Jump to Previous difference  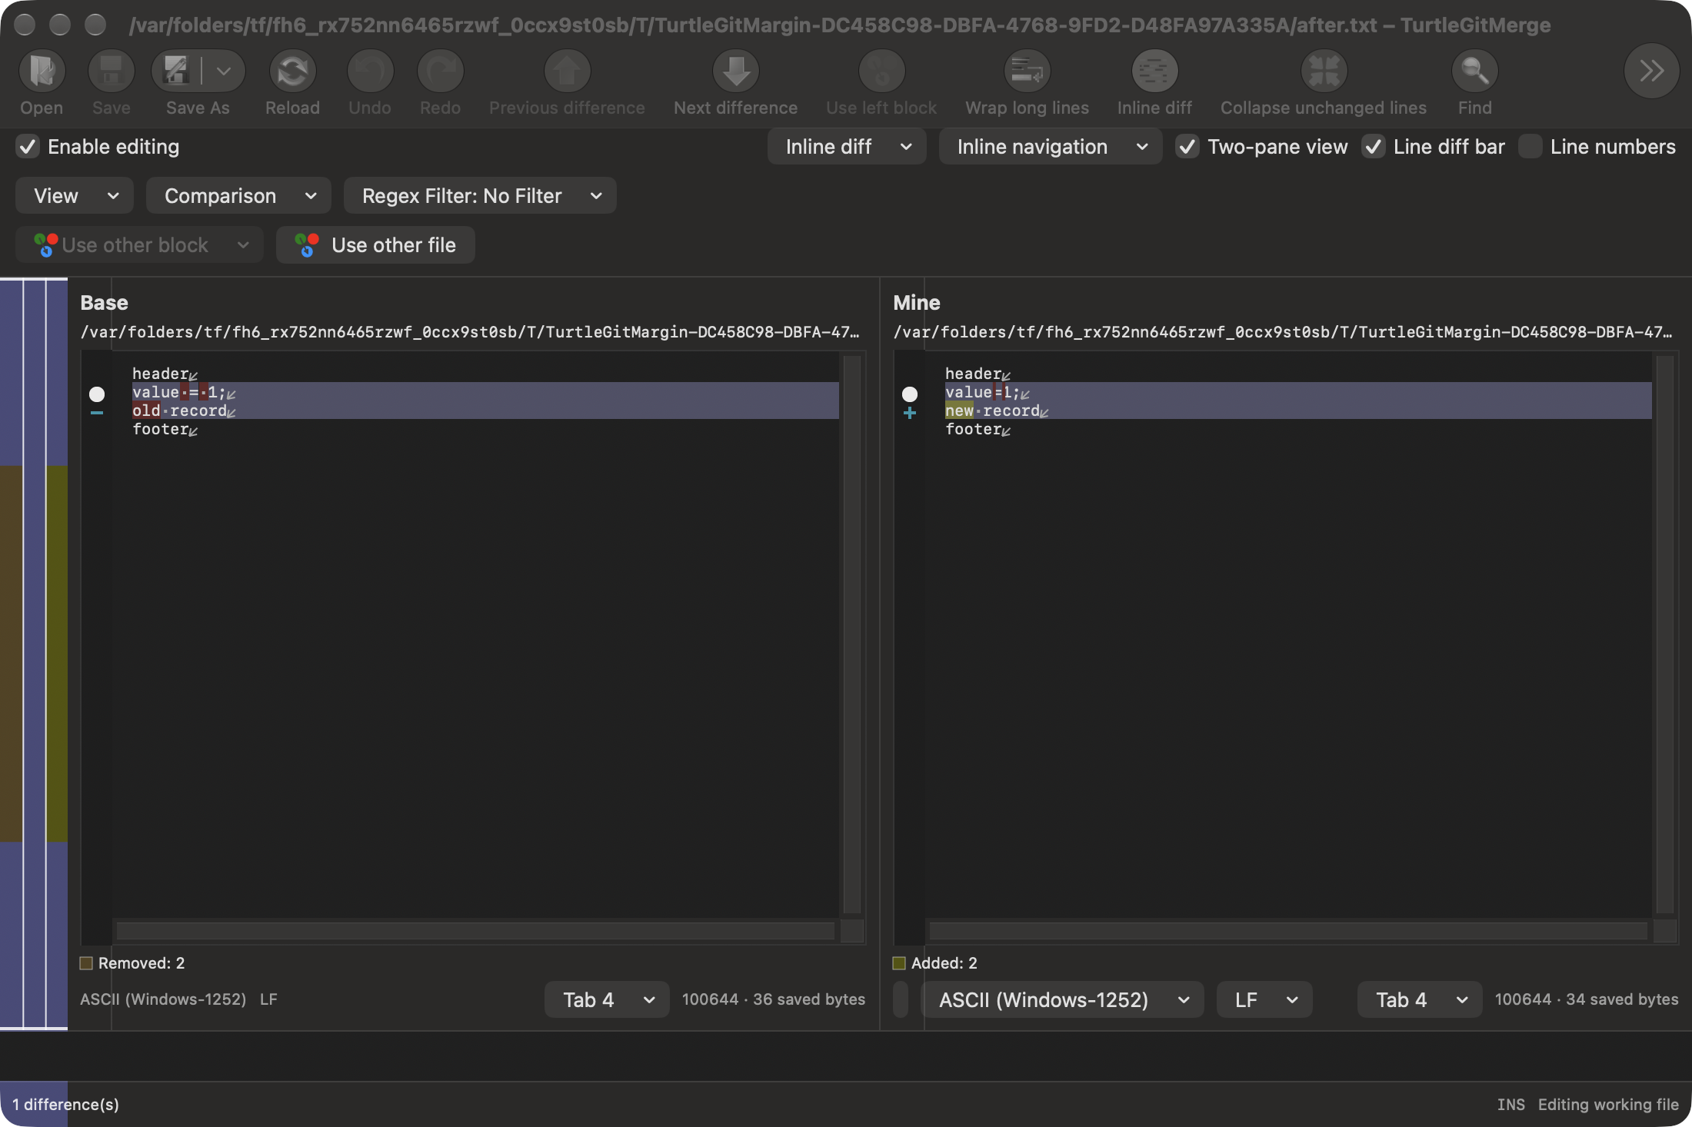click(x=567, y=71)
